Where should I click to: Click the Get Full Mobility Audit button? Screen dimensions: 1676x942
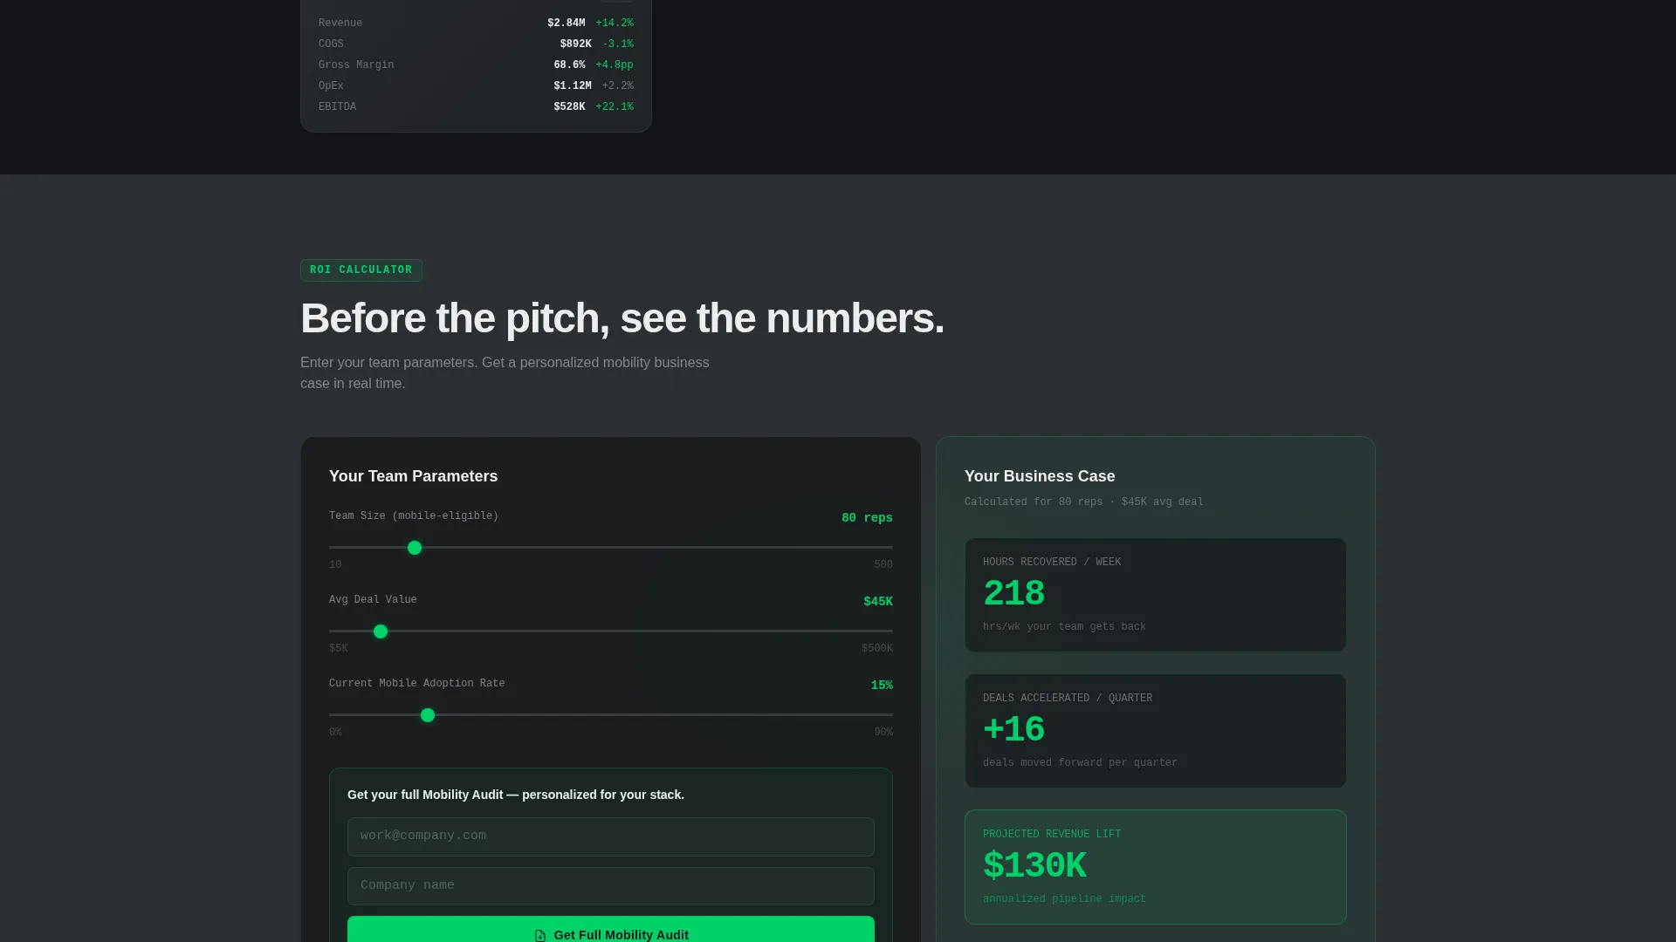(x=611, y=929)
